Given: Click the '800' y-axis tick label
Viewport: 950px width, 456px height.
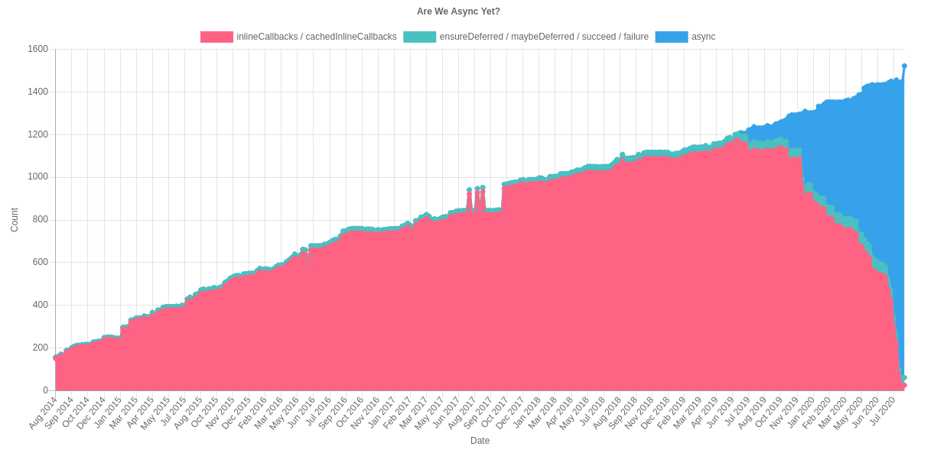Looking at the screenshot, I should pos(40,219).
